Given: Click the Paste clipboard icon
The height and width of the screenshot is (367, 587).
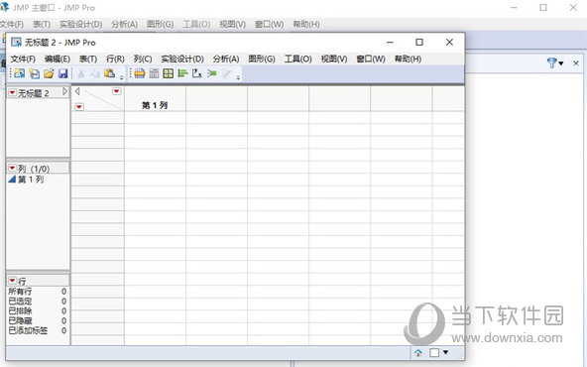Looking at the screenshot, I should pos(109,73).
